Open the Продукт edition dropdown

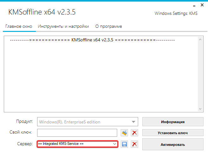88,122
